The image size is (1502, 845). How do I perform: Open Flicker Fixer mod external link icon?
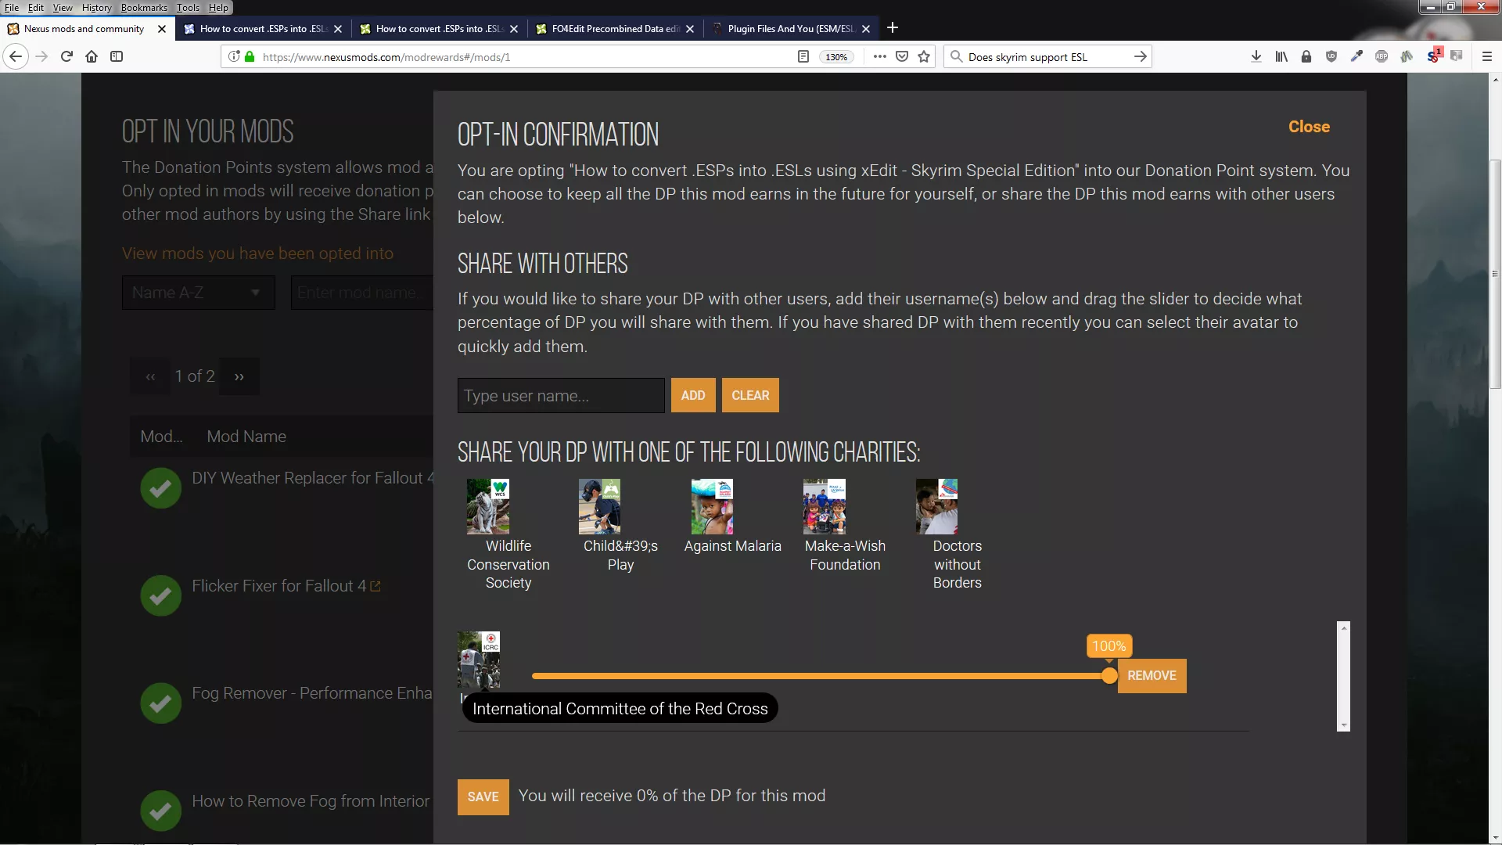[x=375, y=586]
